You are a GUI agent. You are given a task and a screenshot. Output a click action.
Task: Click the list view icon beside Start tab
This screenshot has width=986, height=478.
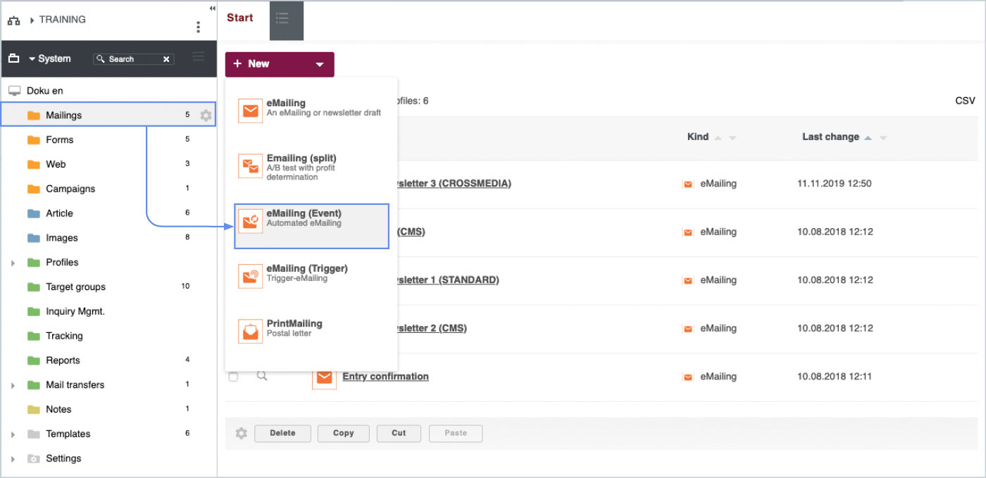(282, 19)
